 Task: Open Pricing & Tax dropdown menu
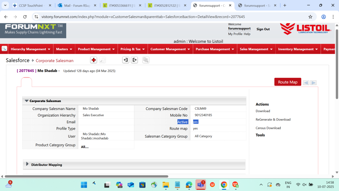tap(133, 49)
